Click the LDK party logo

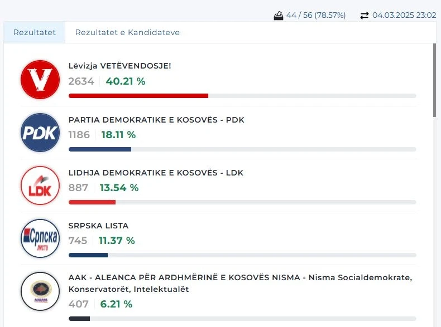coord(40,186)
